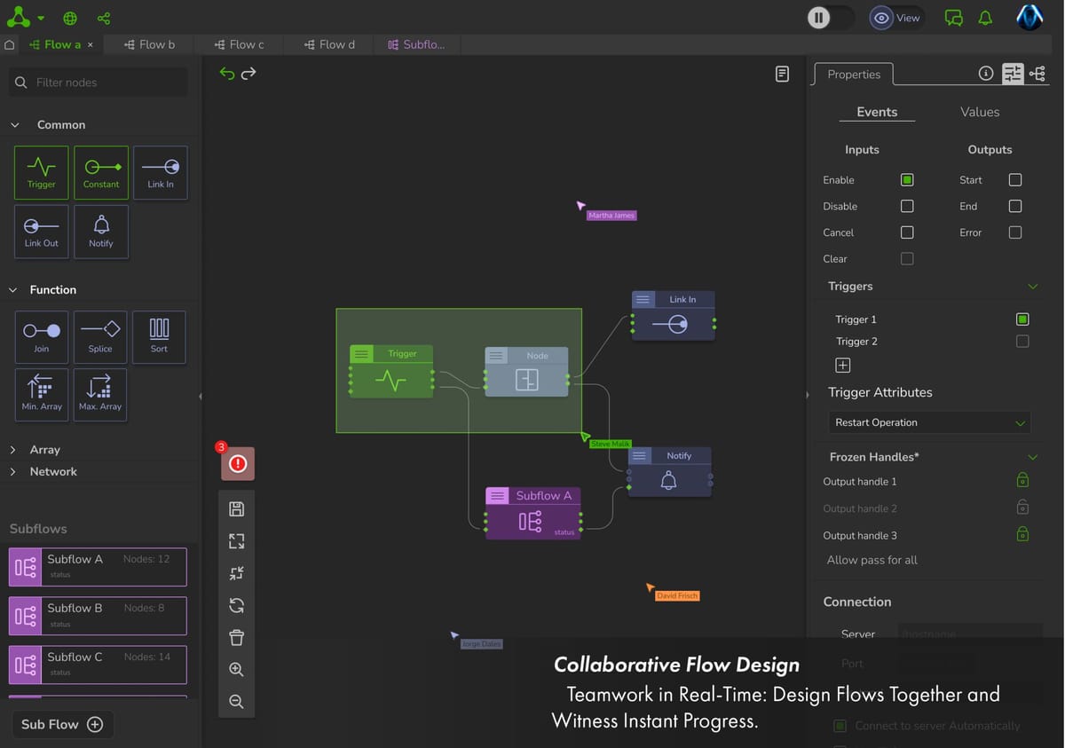Image resolution: width=1065 pixels, height=748 pixels.
Task: Check the Error output checkbox
Action: [1015, 232]
